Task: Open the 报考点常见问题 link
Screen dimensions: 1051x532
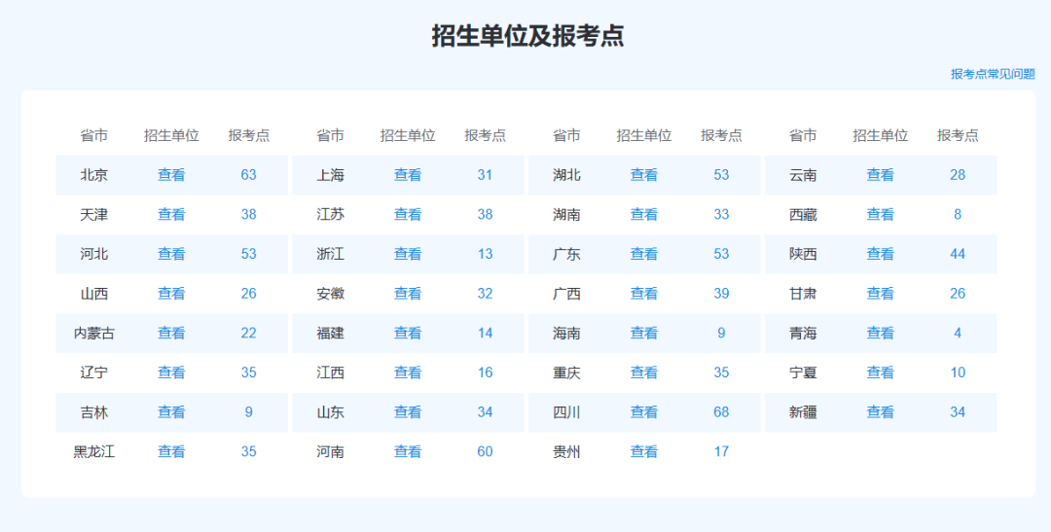Action: (992, 74)
